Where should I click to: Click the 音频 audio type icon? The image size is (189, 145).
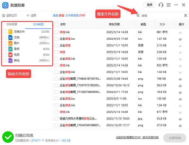[10, 49]
